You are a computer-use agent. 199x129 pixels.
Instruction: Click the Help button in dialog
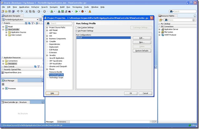click(x=52, y=93)
